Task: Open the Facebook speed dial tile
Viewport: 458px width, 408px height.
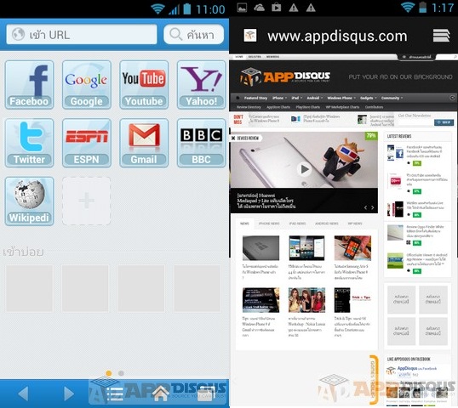Action: (x=29, y=84)
